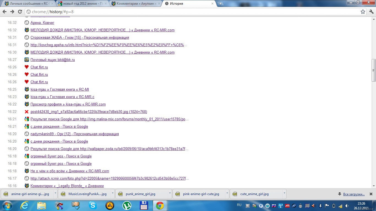Open the Арена. Ковчег history link
This screenshot has height=211, width=376.
click(42, 23)
